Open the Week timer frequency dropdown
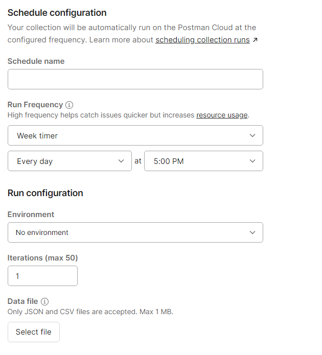Image resolution: width=322 pixels, height=355 pixels. click(135, 135)
